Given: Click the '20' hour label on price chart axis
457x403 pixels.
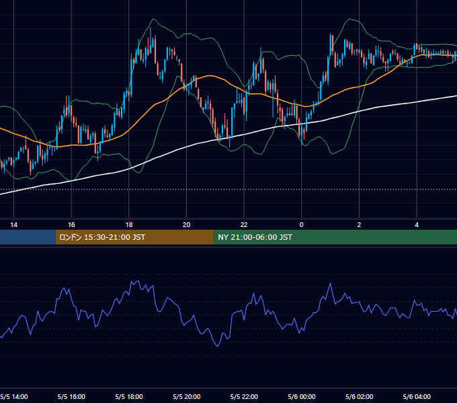Looking at the screenshot, I should (x=187, y=225).
